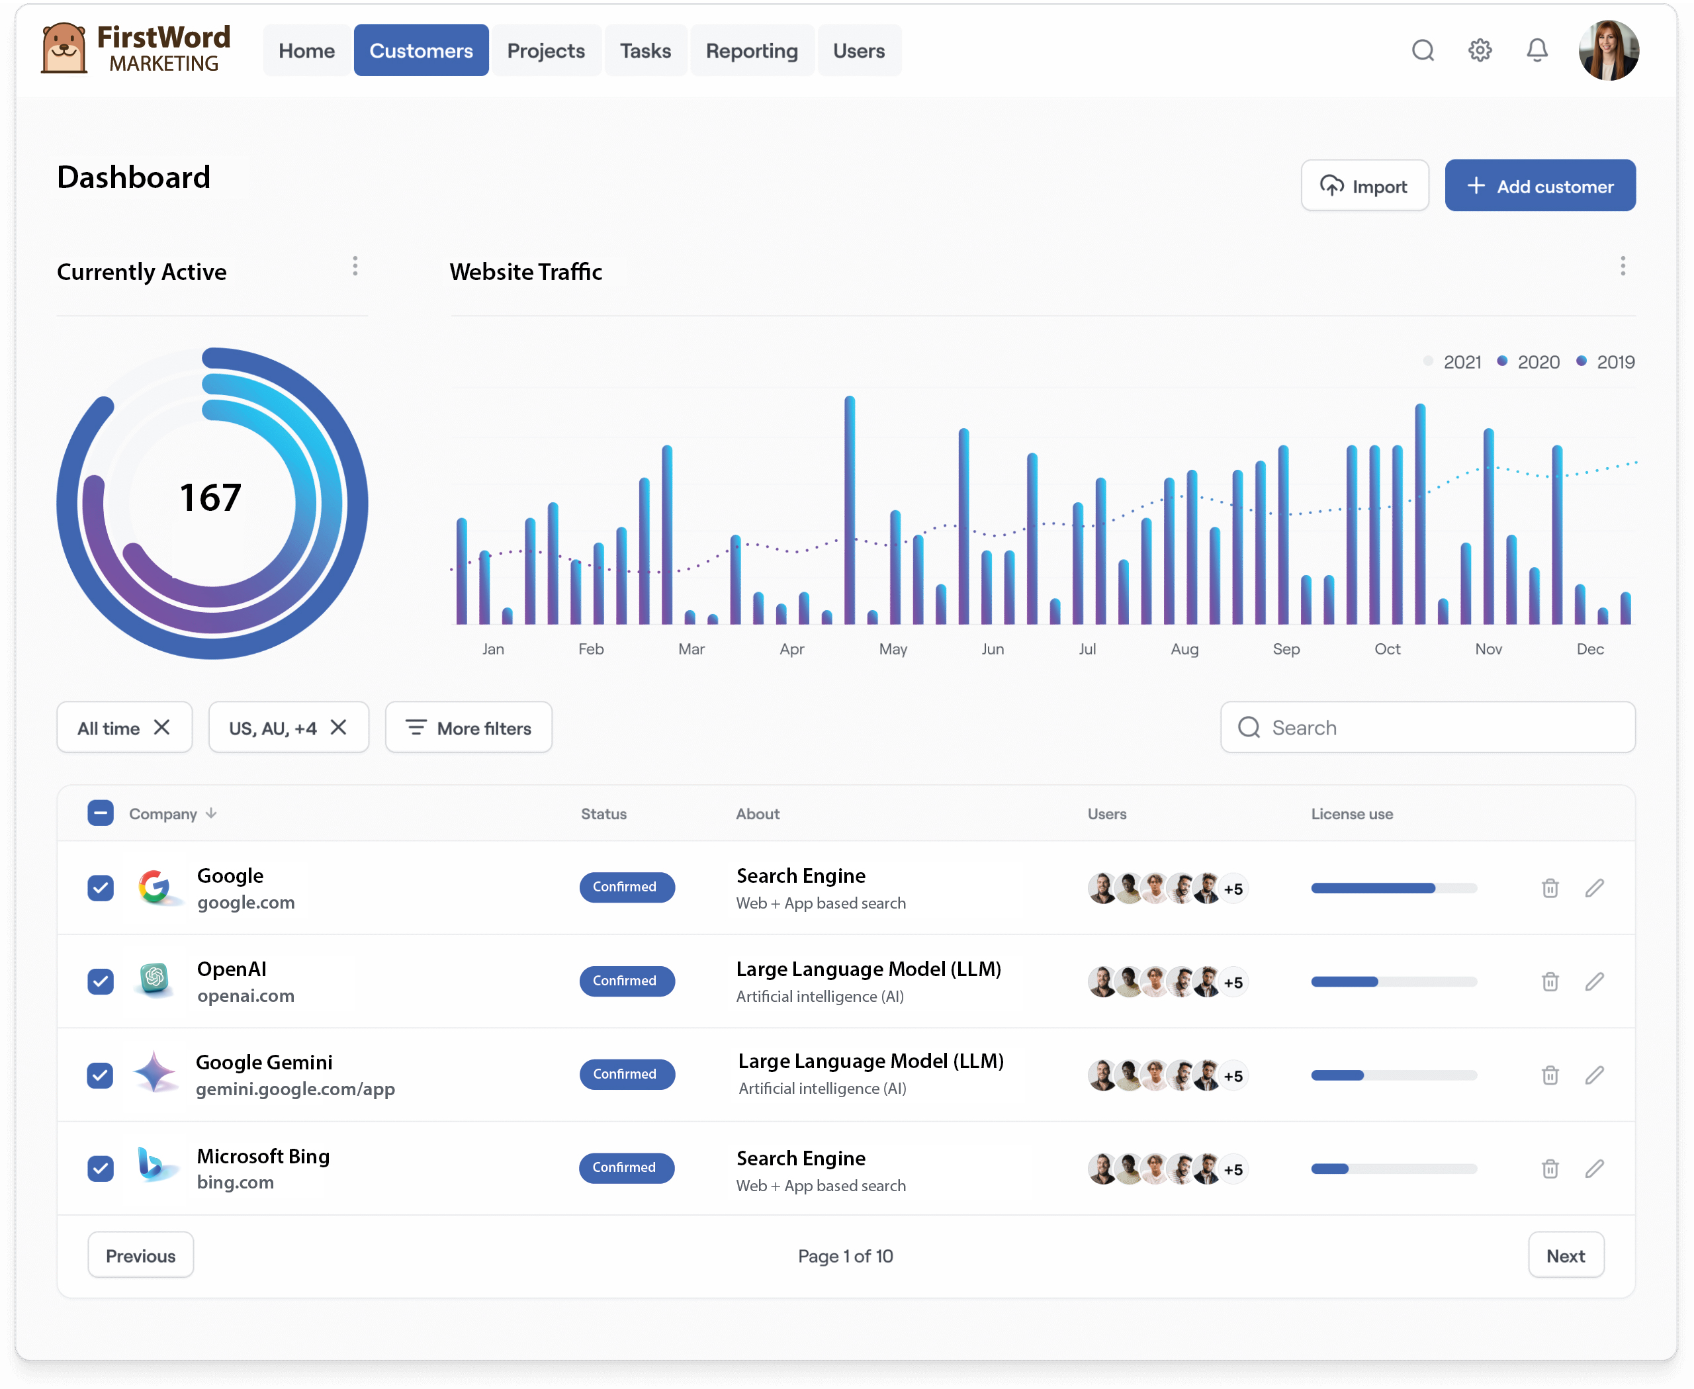Toggle the OpenAI row checkbox
Screen dimensions: 1694x1389
[x=100, y=982]
